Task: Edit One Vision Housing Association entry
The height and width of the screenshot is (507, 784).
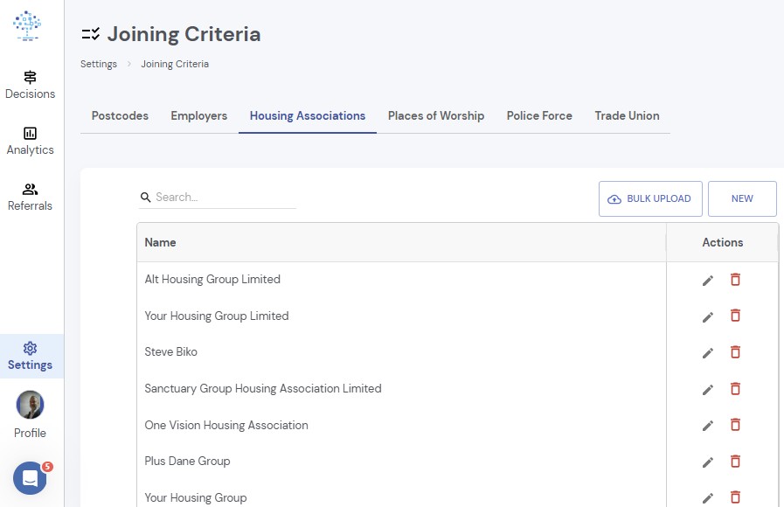Action: tap(707, 426)
